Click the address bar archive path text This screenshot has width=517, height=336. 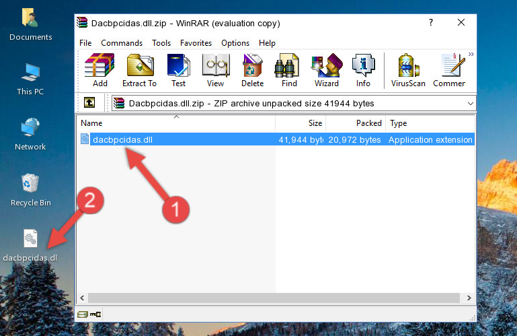[251, 104]
